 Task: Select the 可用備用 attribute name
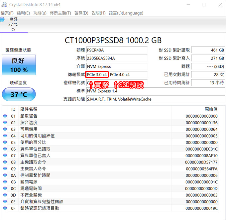tap(29, 129)
